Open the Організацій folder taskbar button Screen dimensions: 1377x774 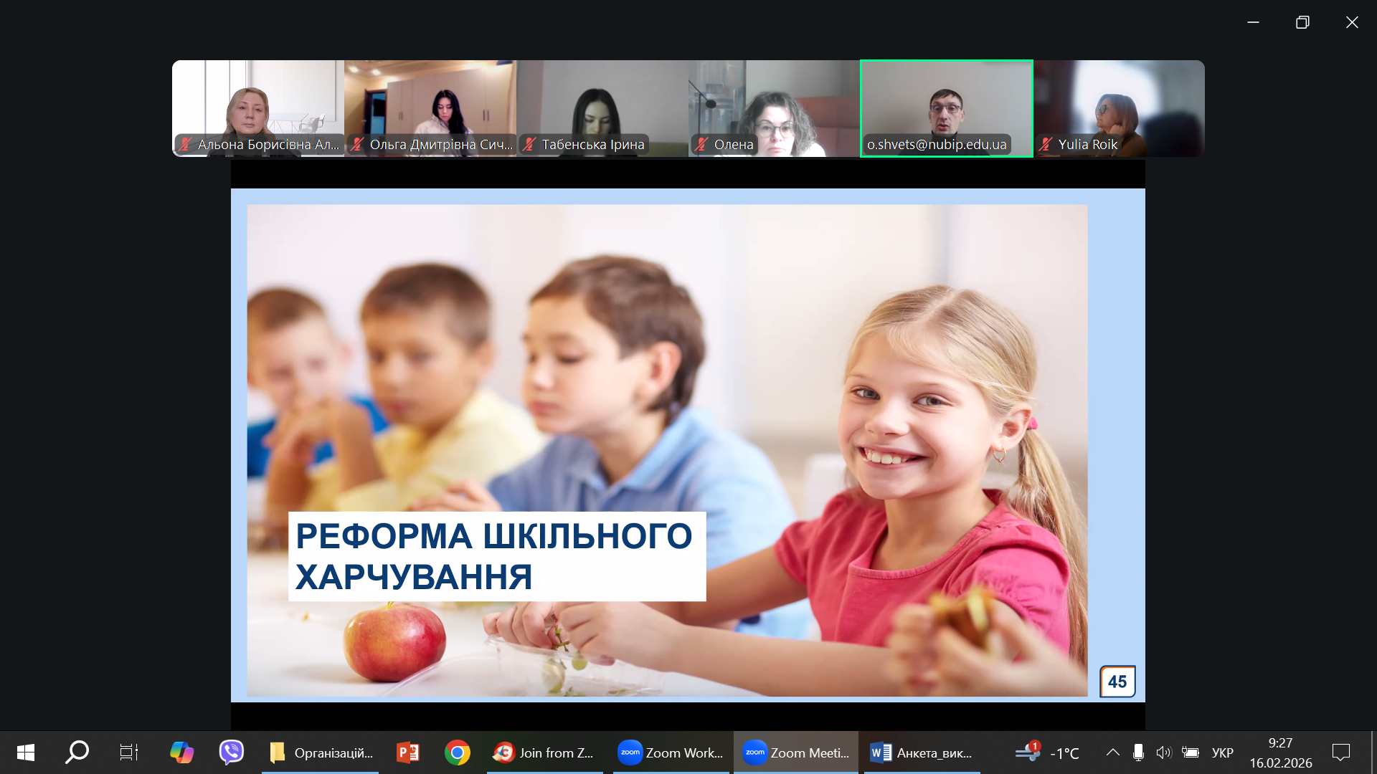321,752
